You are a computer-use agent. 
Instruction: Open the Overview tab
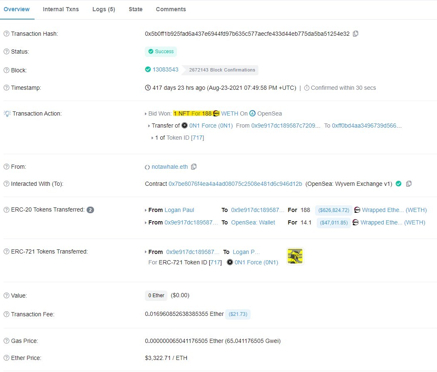tap(17, 9)
